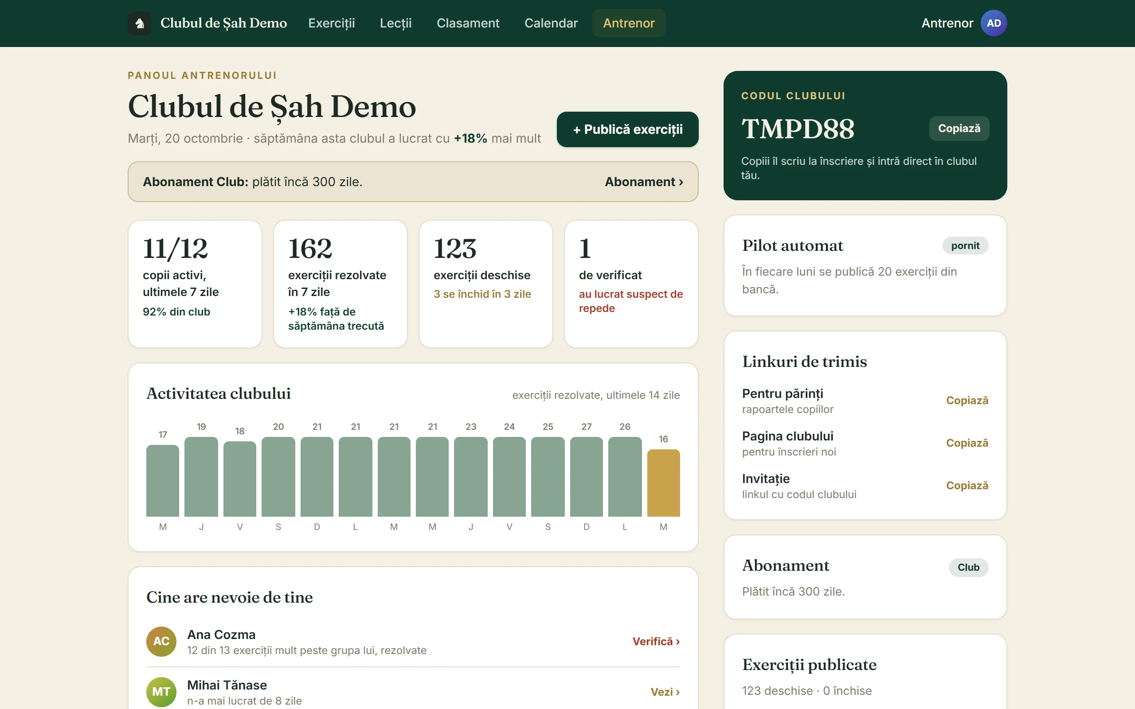The image size is (1135, 709).
Task: Open the 1 de verificat card
Action: [x=631, y=284]
